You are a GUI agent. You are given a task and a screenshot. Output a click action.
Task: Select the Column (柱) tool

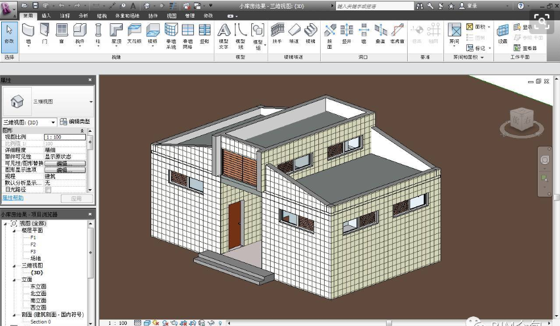[x=98, y=34]
